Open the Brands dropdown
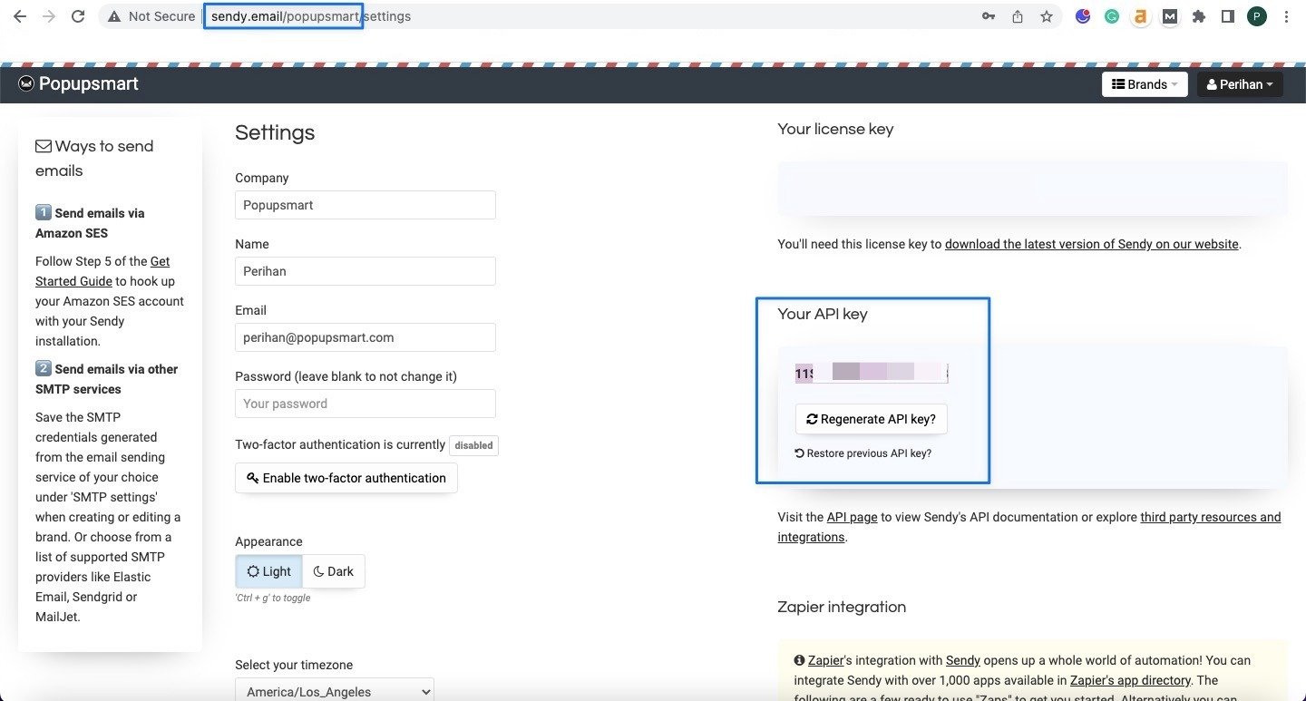The height and width of the screenshot is (701, 1306). (x=1145, y=83)
